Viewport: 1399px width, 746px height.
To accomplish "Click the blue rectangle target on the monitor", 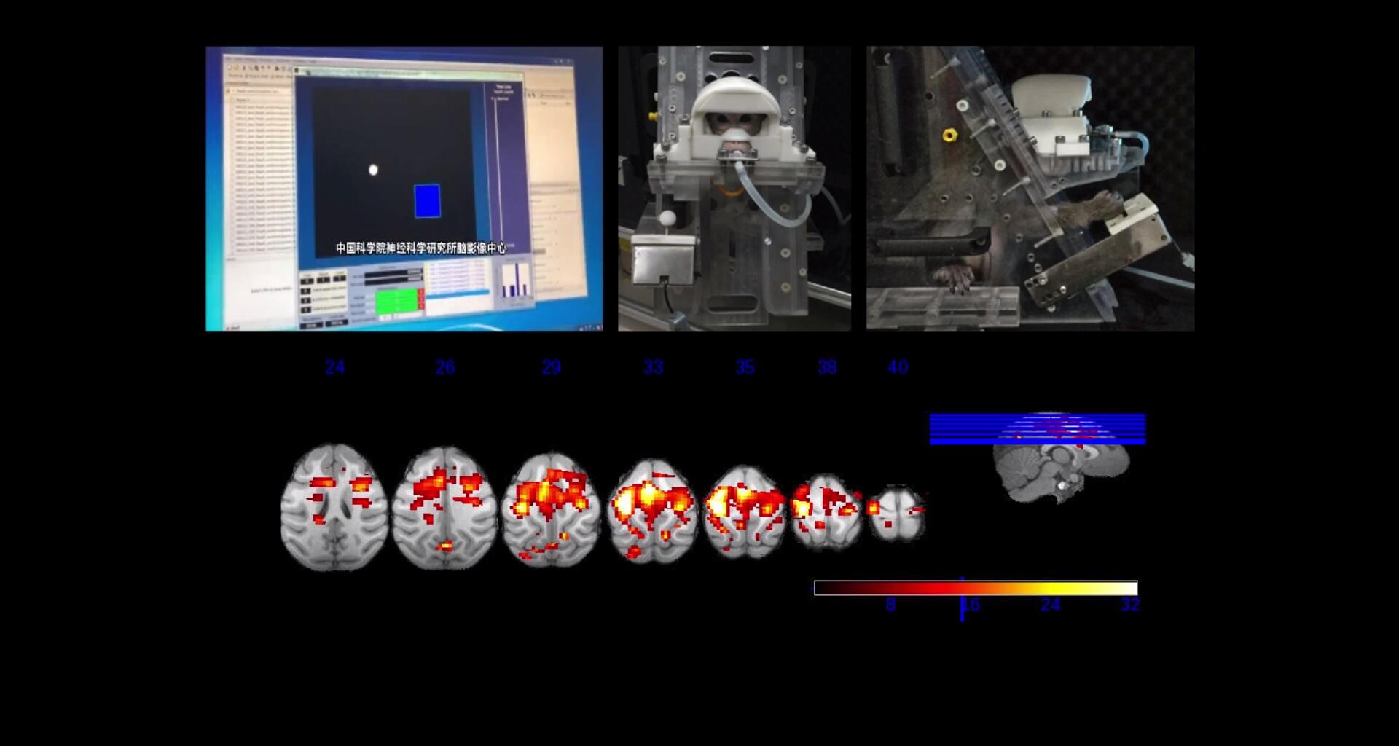I will click(x=427, y=201).
